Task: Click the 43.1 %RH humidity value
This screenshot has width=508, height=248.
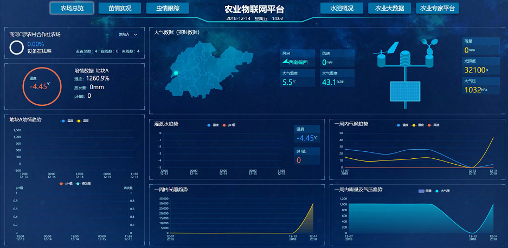Action: tap(333, 82)
